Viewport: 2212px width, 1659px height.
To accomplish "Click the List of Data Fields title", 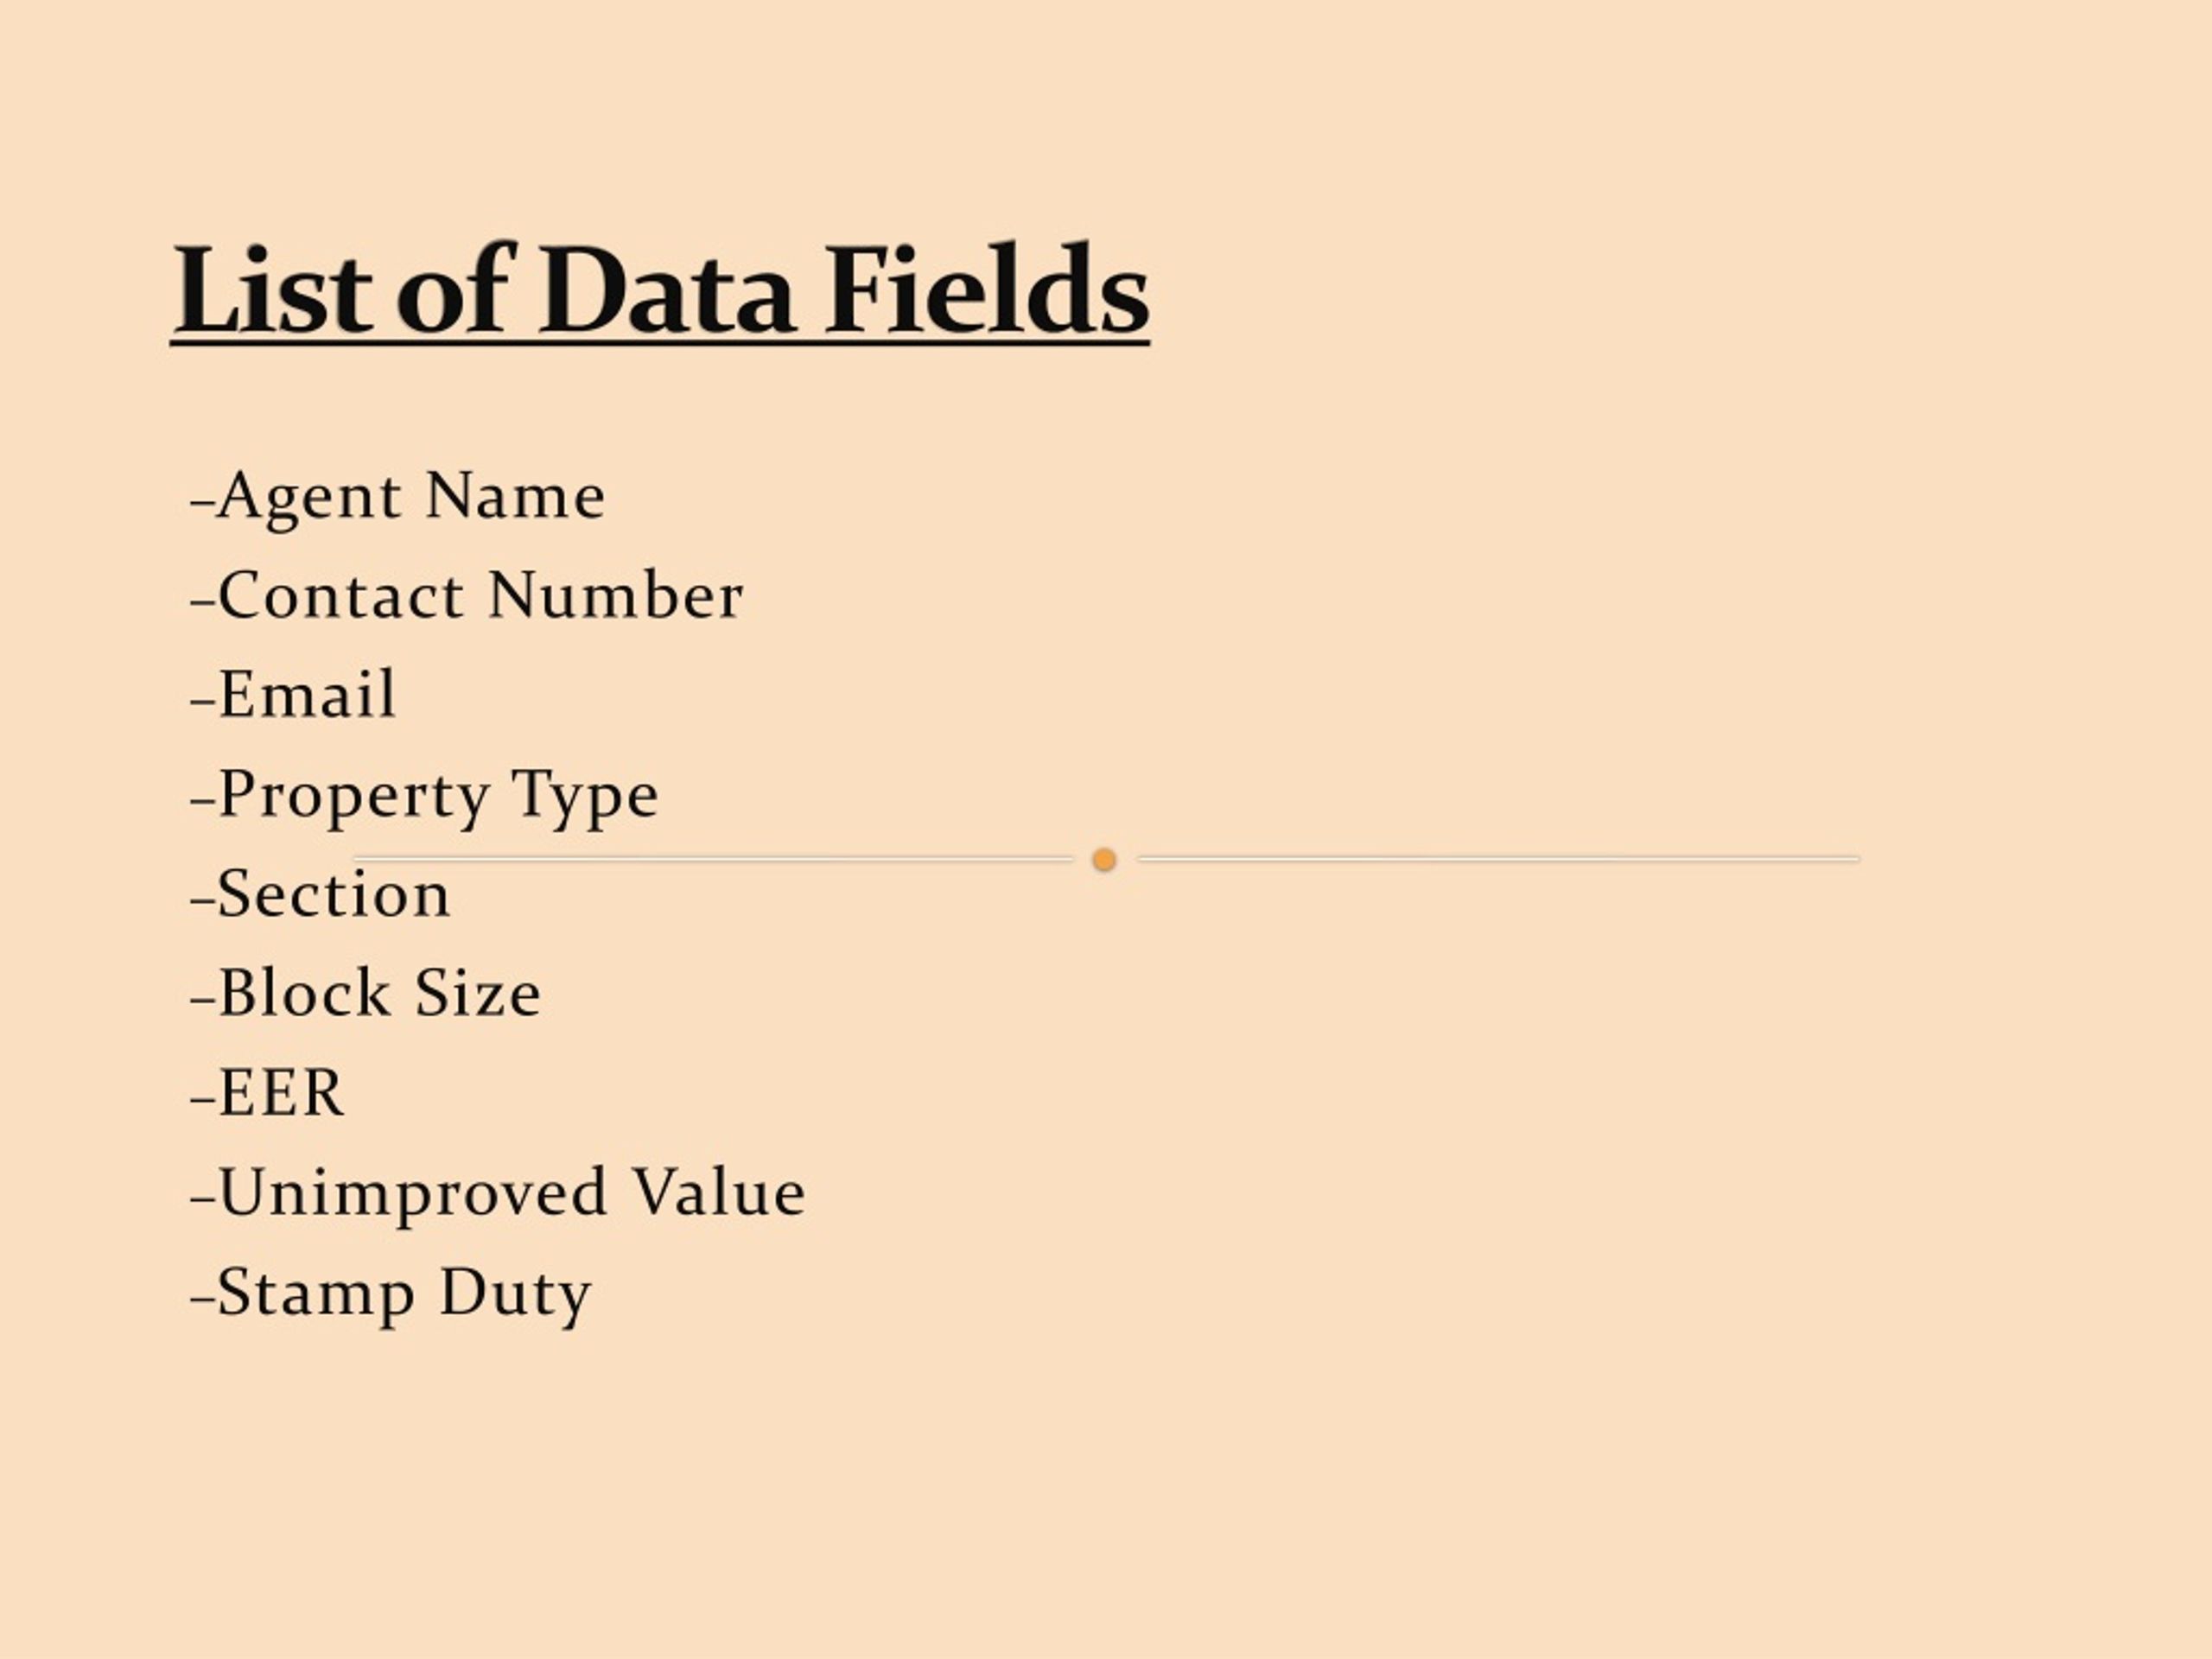I will (x=660, y=291).
